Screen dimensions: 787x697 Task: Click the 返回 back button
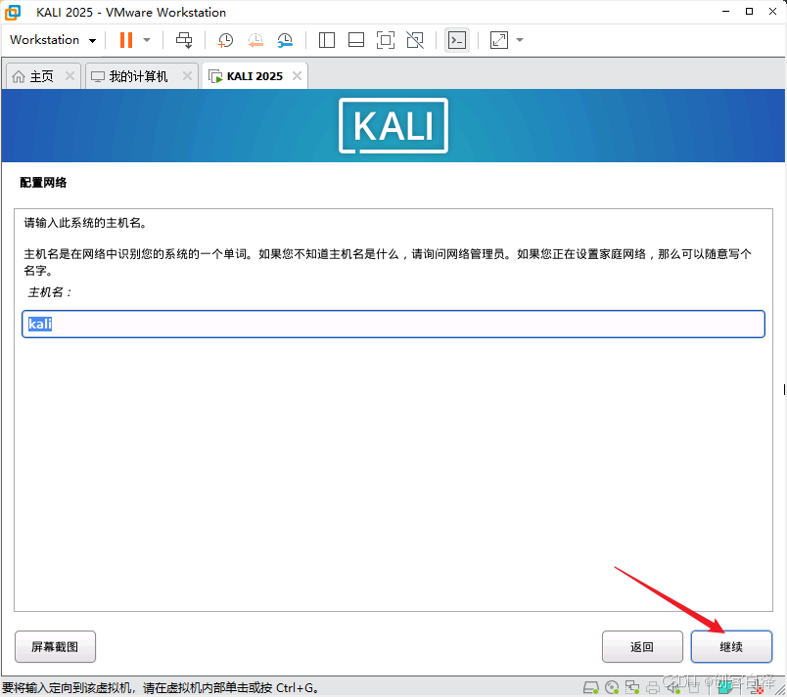click(642, 646)
